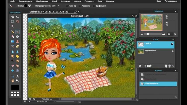Enable the Рассеять checkbox

pos(80,6)
